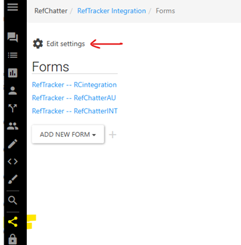Click the padlock icon in the sidebar

(x=13, y=239)
